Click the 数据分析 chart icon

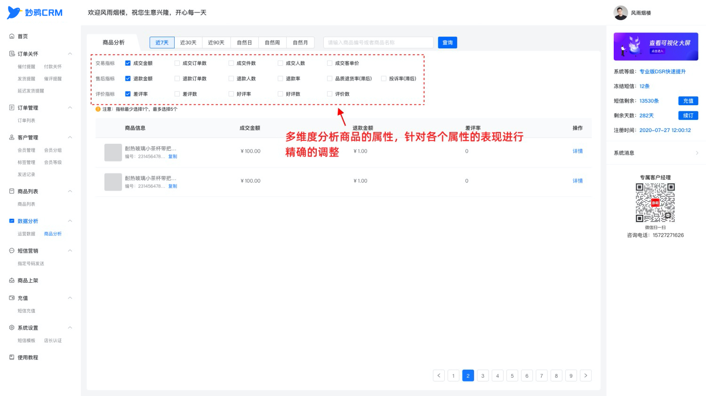pyautogui.click(x=12, y=221)
